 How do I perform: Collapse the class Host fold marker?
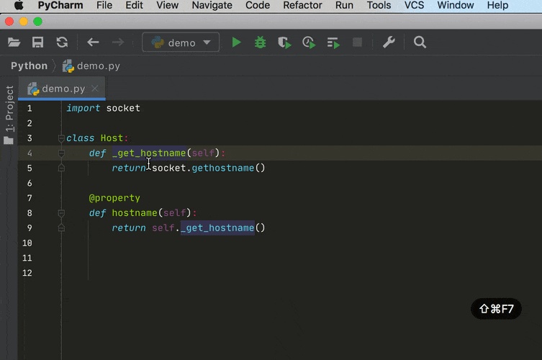click(x=61, y=138)
